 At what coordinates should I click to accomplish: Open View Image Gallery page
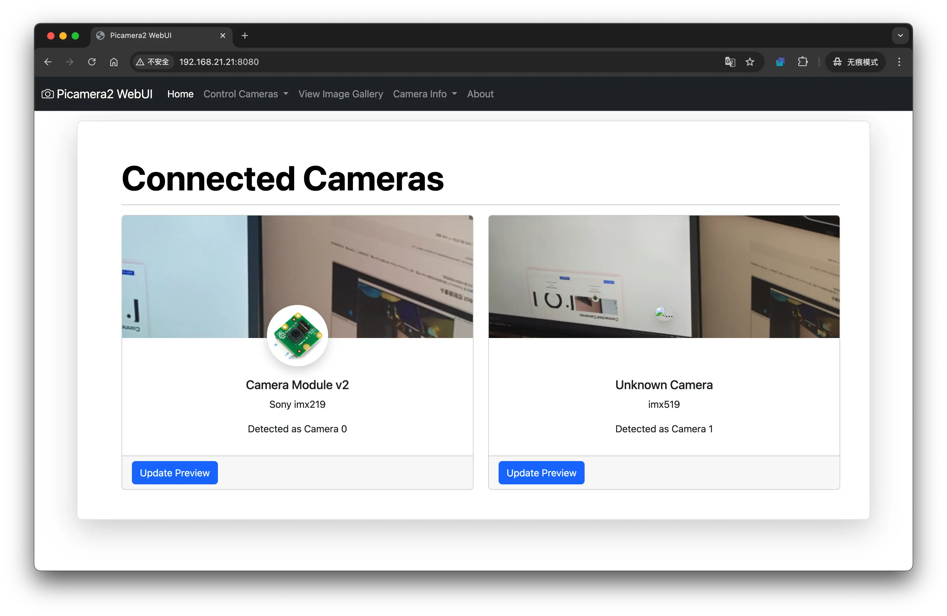pyautogui.click(x=341, y=94)
